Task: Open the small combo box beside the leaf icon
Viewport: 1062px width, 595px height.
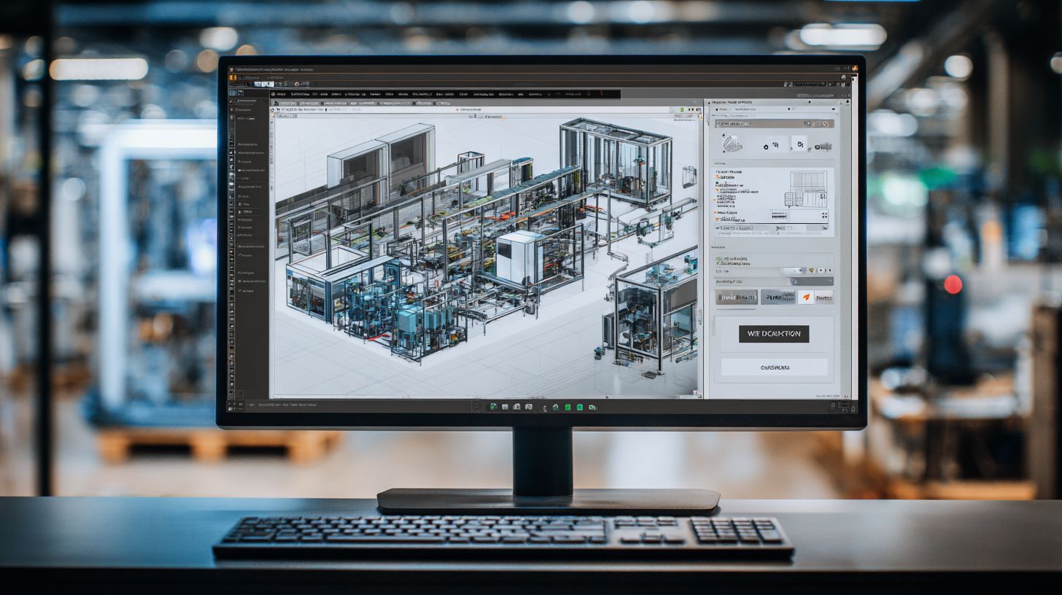Action: pyautogui.click(x=792, y=271)
